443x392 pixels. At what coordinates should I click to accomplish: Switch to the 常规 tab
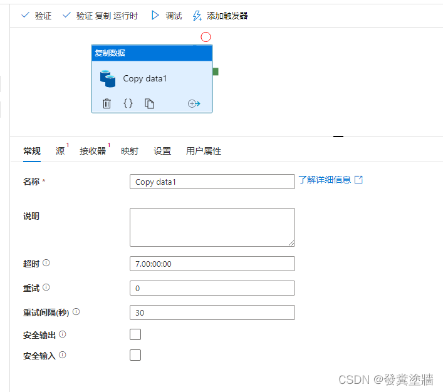coord(32,151)
